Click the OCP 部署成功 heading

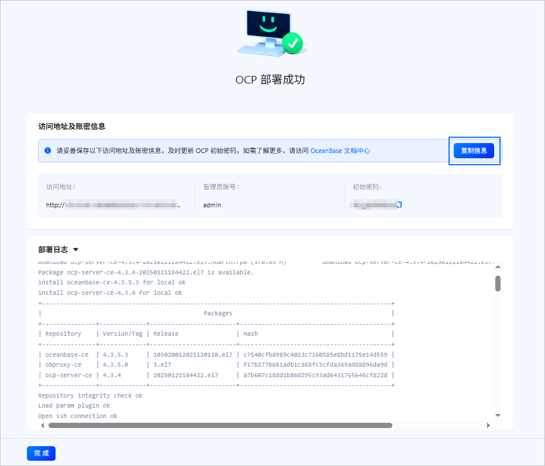pyautogui.click(x=270, y=79)
